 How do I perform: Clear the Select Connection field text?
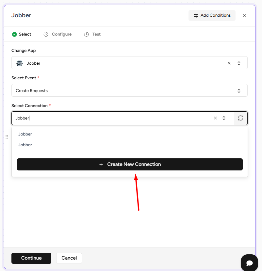tap(215, 118)
